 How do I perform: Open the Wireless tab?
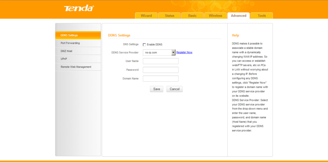(216, 16)
